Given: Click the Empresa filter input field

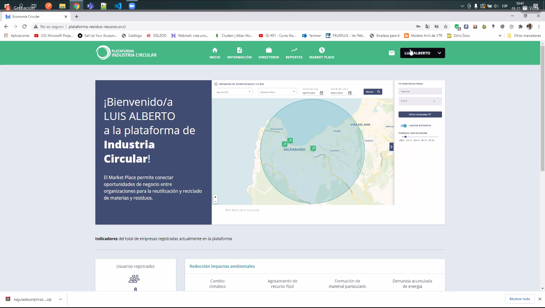Looking at the screenshot, I should click(420, 91).
